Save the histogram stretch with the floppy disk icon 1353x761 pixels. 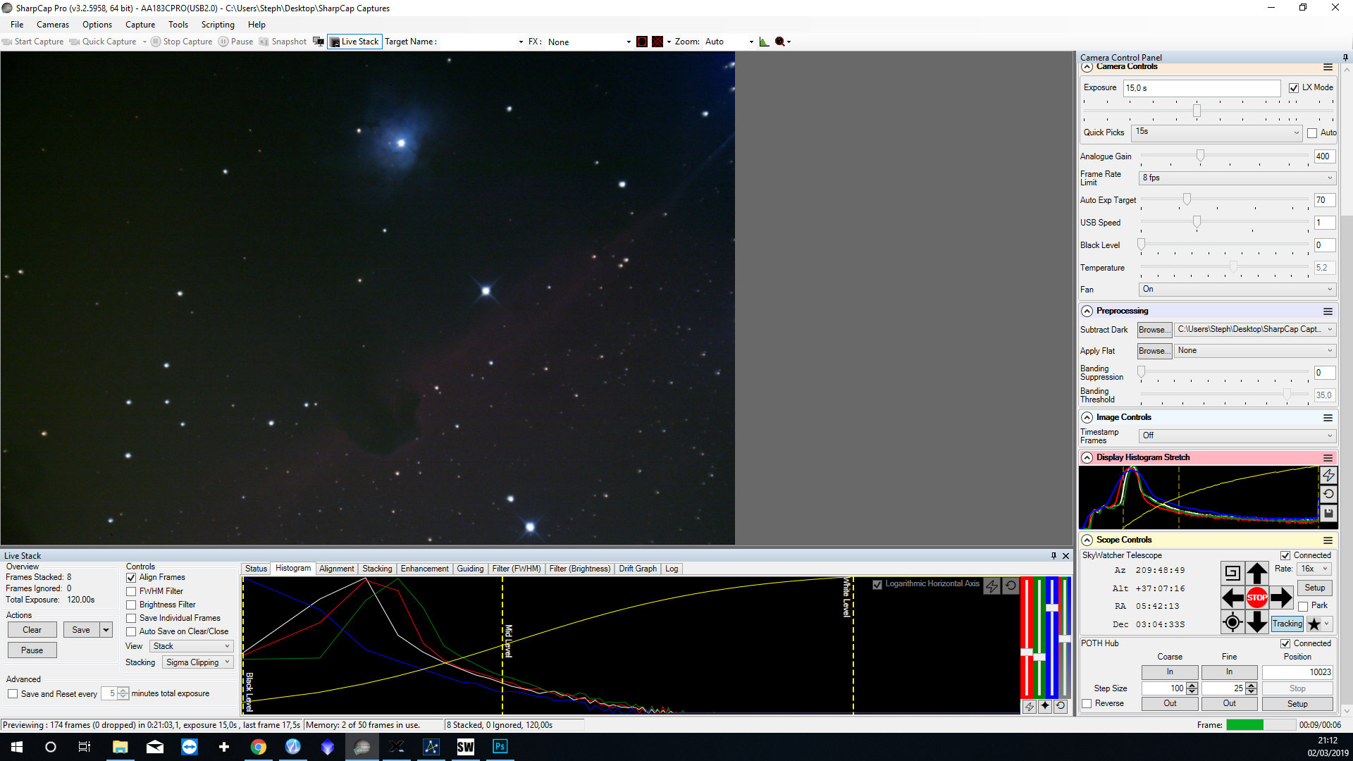[x=1328, y=514]
